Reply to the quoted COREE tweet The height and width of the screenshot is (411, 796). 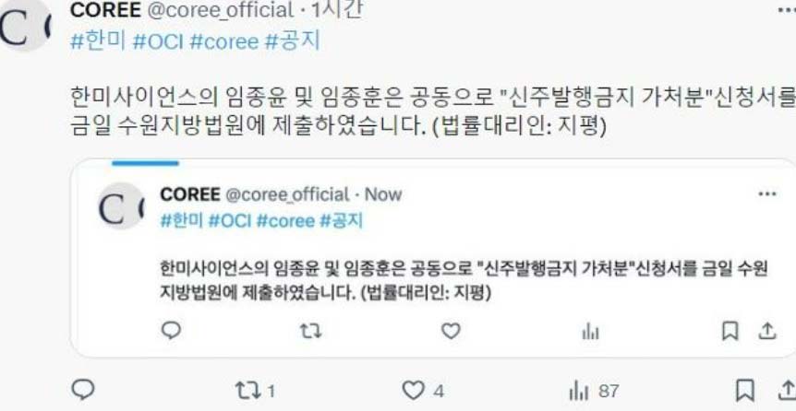coord(171,332)
